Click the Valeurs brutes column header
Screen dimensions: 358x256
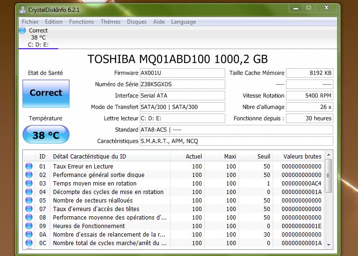[x=302, y=156]
